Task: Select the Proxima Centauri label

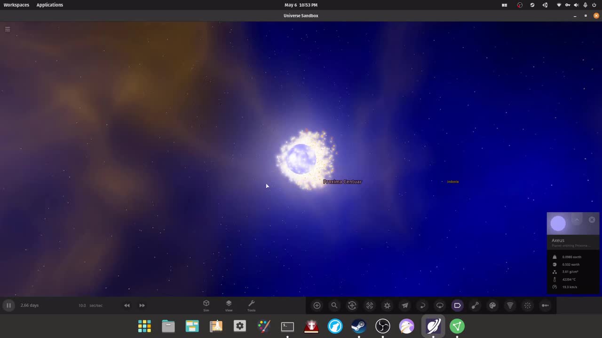Action: pyautogui.click(x=342, y=182)
